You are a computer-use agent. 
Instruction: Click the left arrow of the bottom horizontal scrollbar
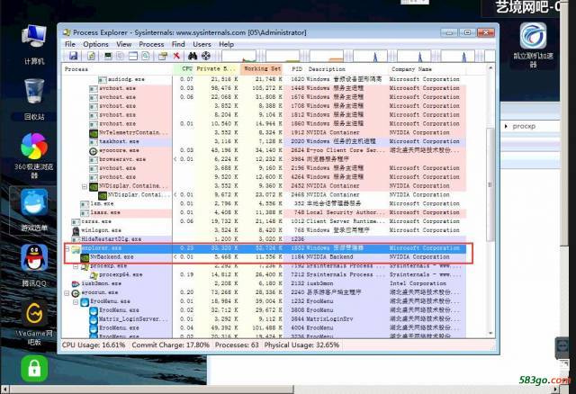5,390
